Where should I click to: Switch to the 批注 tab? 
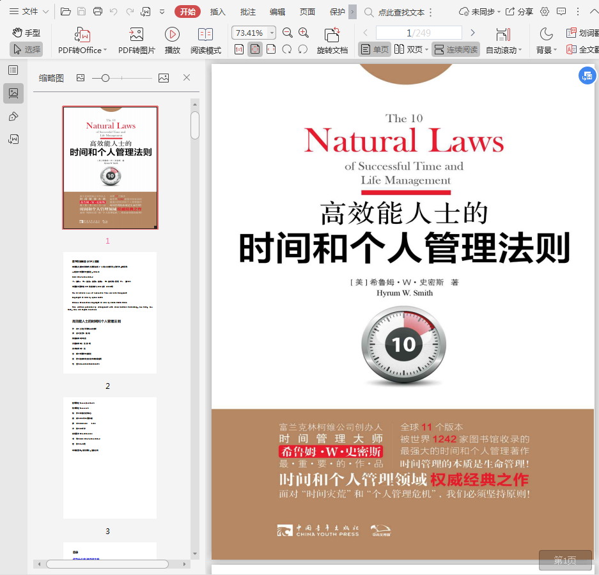coord(248,12)
